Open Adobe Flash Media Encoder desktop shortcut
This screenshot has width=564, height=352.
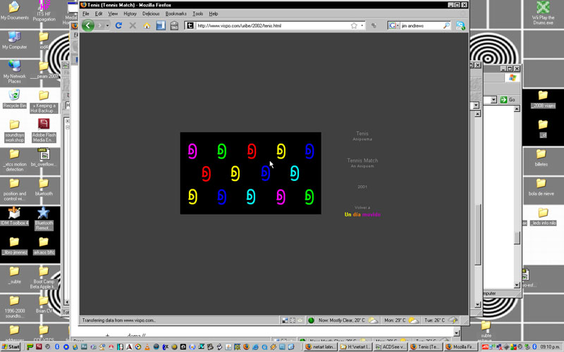point(43,128)
